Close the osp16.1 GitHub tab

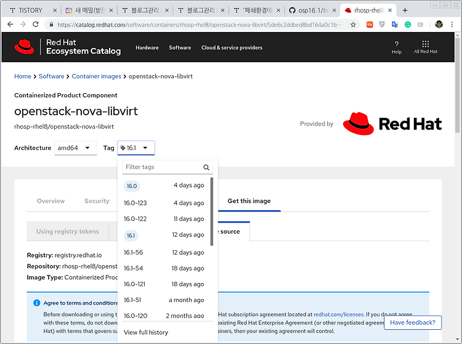334,10
